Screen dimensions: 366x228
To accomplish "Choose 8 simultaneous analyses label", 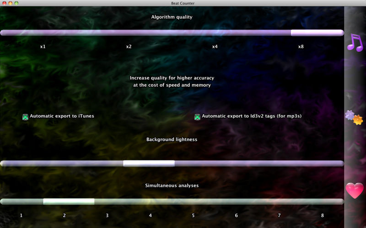I will [323, 215].
